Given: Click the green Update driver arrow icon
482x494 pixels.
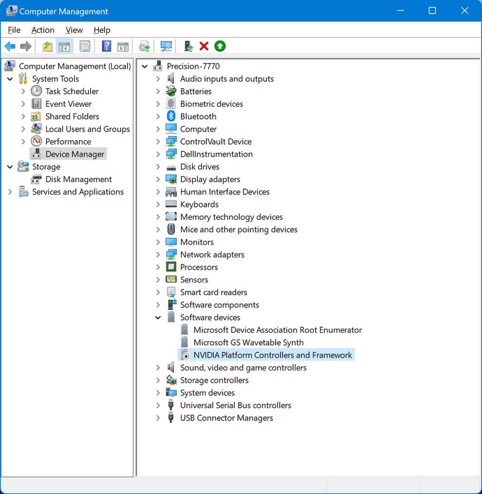Looking at the screenshot, I should click(220, 46).
